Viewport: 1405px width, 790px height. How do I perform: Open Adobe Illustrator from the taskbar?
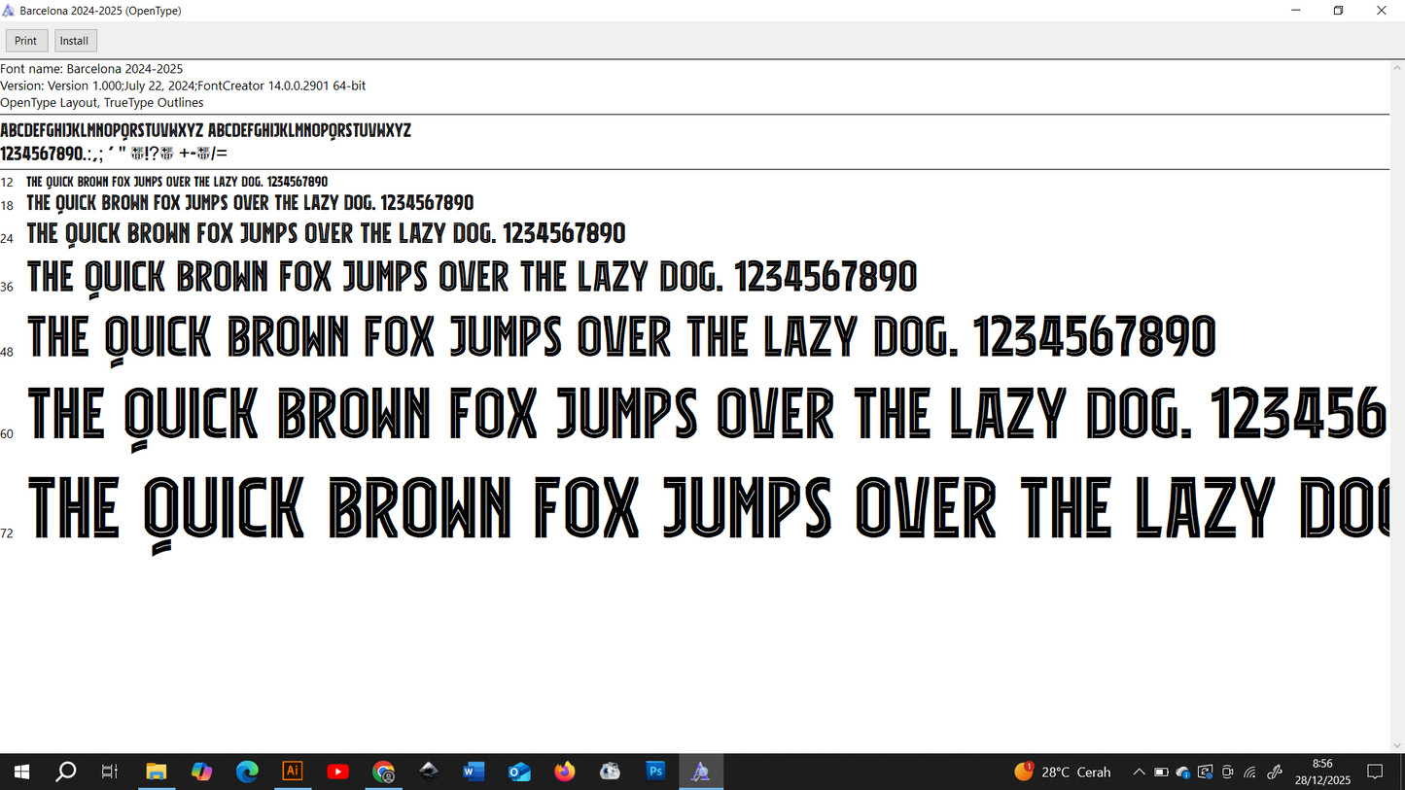(x=293, y=771)
